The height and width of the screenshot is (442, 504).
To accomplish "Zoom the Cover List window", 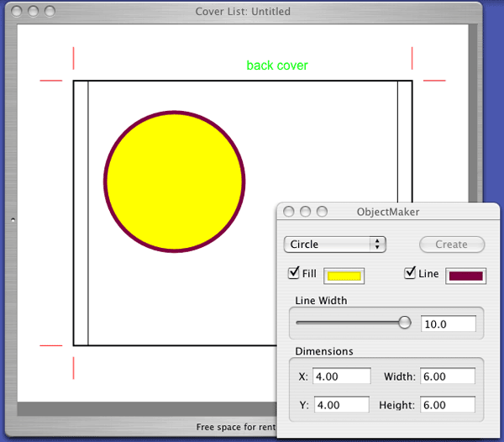I will (50, 12).
